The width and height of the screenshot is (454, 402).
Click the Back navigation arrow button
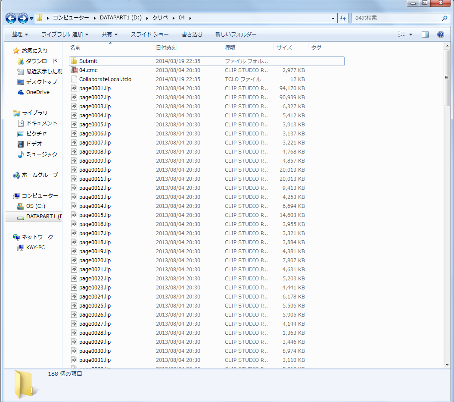click(11, 18)
